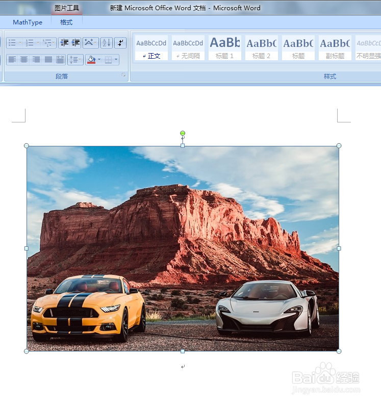Click the top-right corner sizing handle
Viewport: 381px width, 403px height.
[x=339, y=146]
